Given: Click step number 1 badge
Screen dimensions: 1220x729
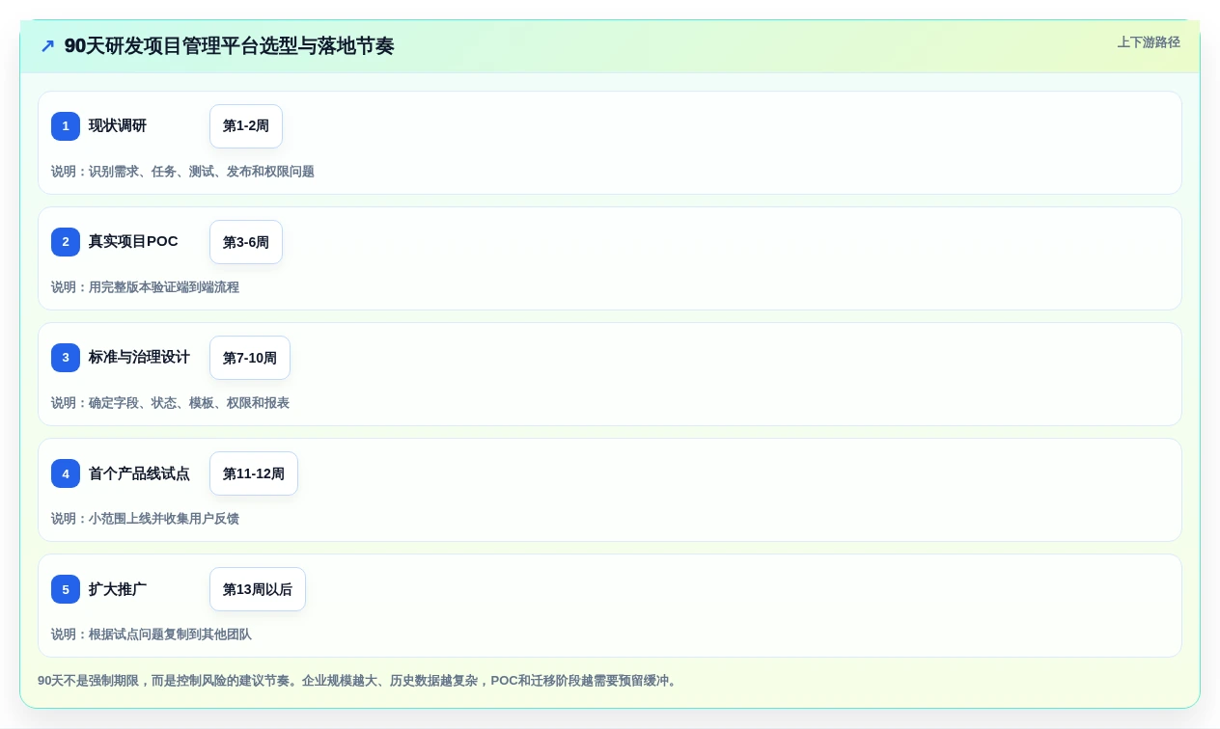Looking at the screenshot, I should tap(66, 126).
